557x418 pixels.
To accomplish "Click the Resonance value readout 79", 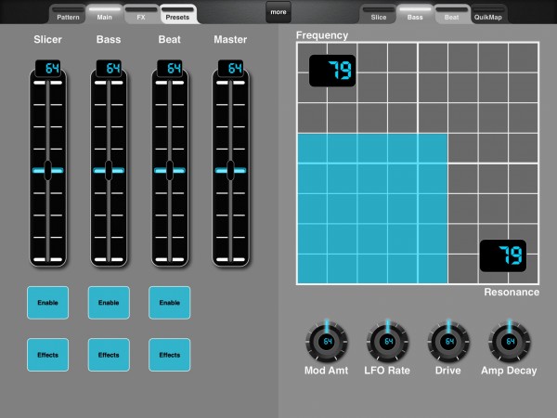I will tap(503, 255).
